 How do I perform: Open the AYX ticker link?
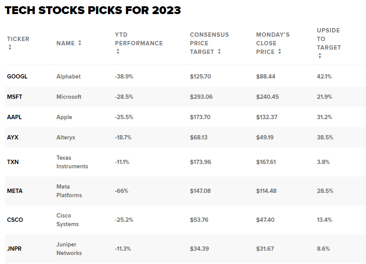pos(12,137)
